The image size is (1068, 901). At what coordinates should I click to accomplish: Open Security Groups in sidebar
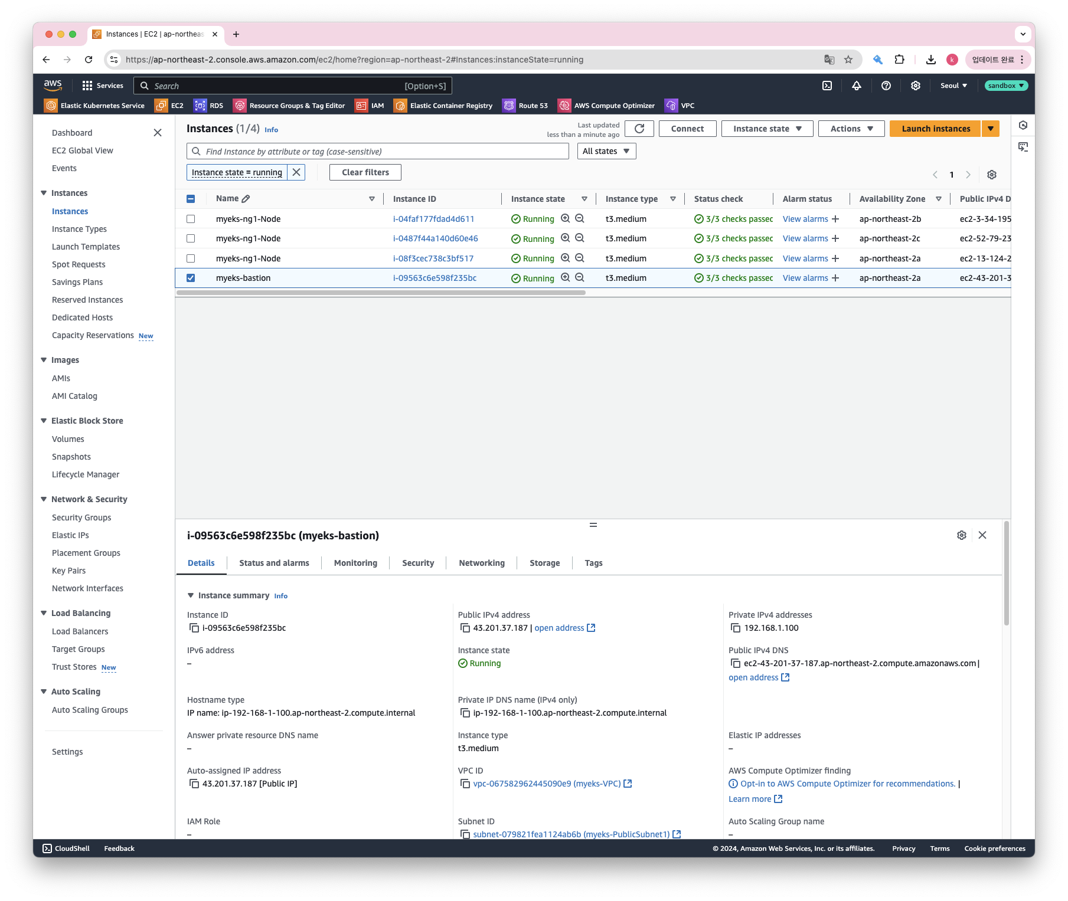(81, 517)
